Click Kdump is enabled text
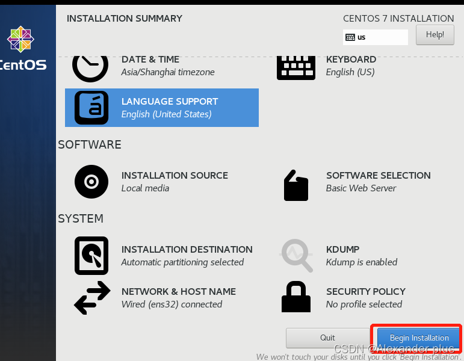The height and width of the screenshot is (361, 464). (362, 262)
